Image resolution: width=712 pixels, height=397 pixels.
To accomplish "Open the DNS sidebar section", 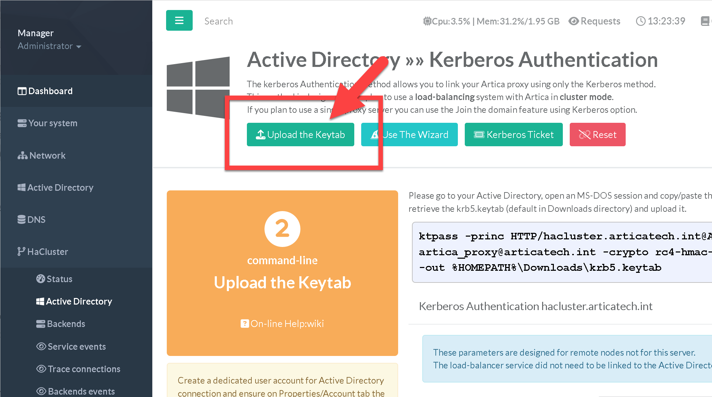I will coord(32,220).
